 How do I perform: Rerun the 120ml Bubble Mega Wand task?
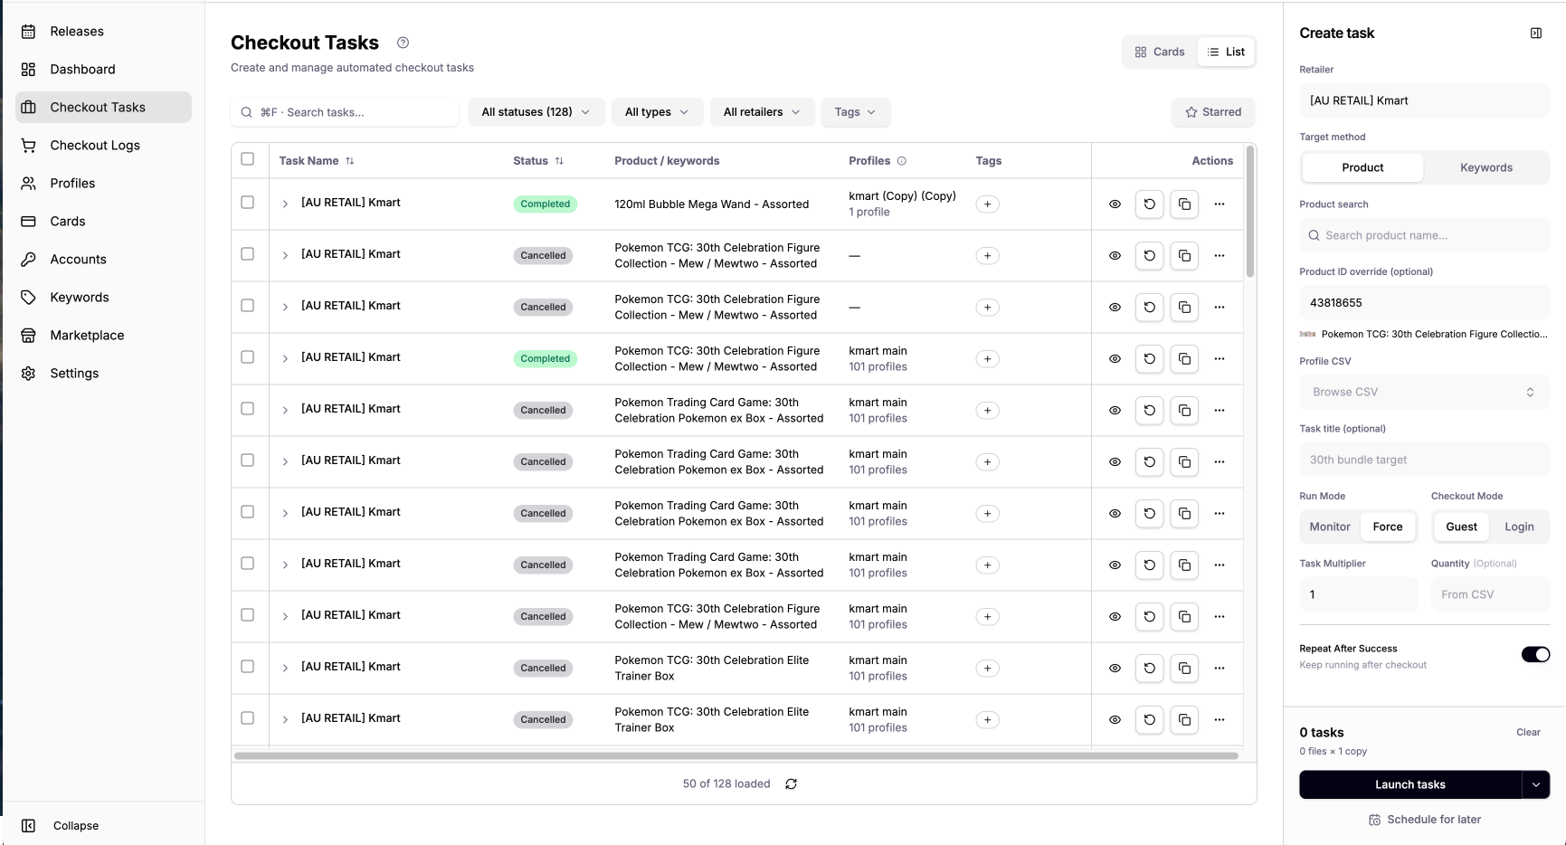(1149, 204)
